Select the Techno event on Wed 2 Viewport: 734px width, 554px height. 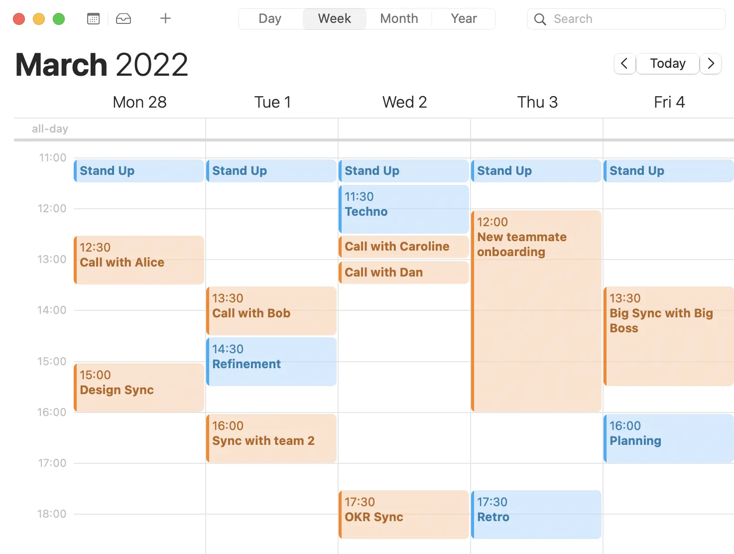coord(404,208)
